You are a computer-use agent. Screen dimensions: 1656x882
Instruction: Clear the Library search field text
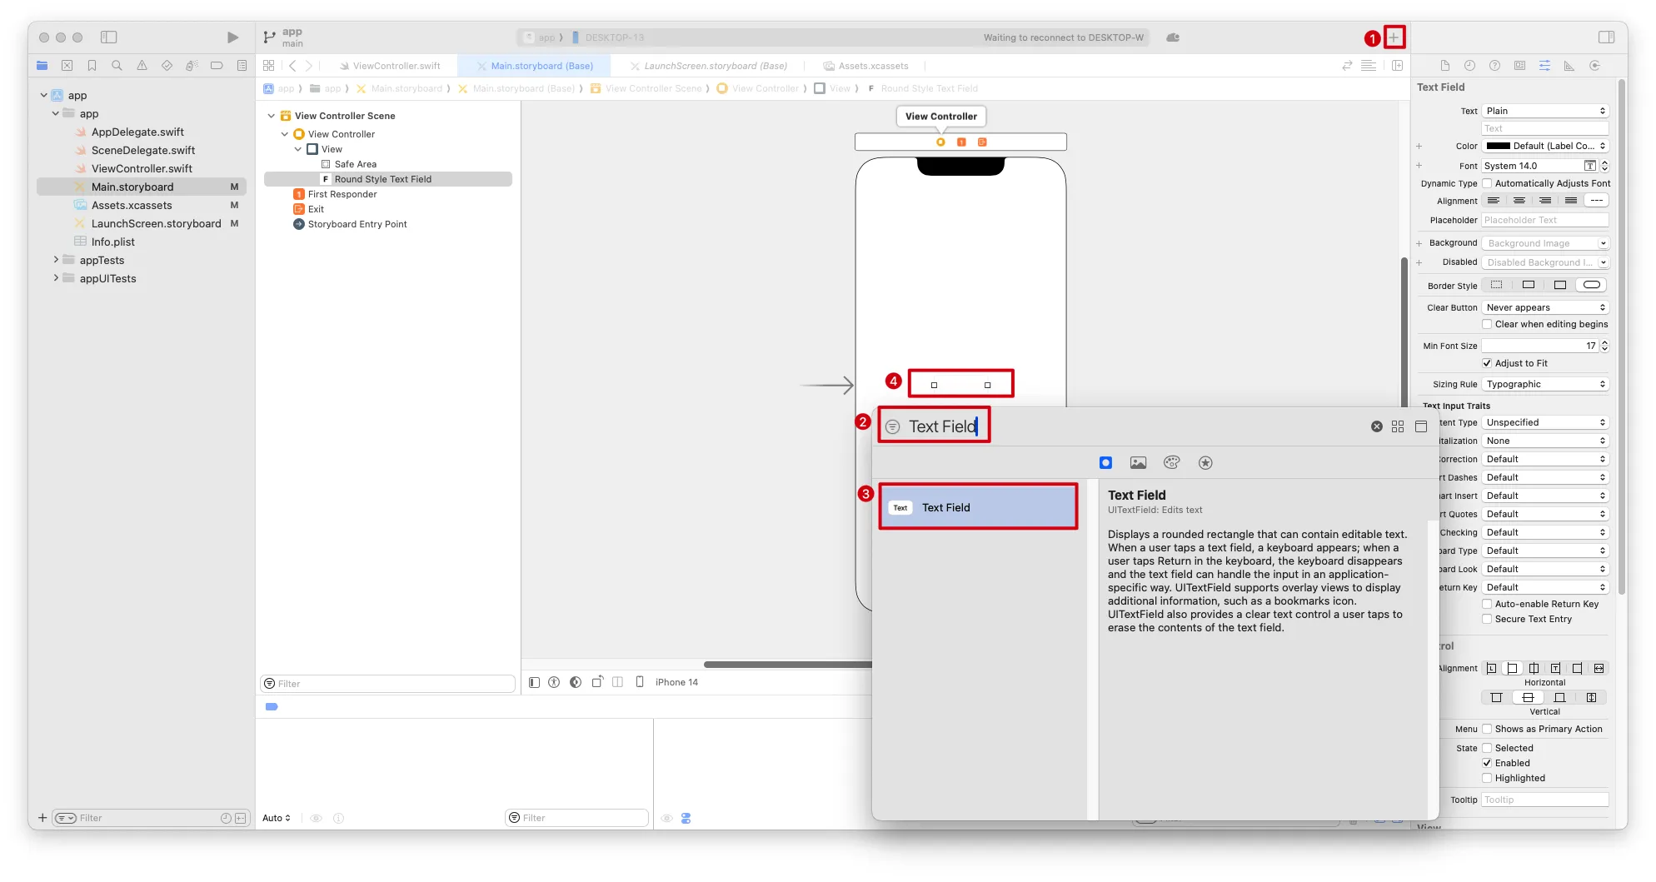1376,426
